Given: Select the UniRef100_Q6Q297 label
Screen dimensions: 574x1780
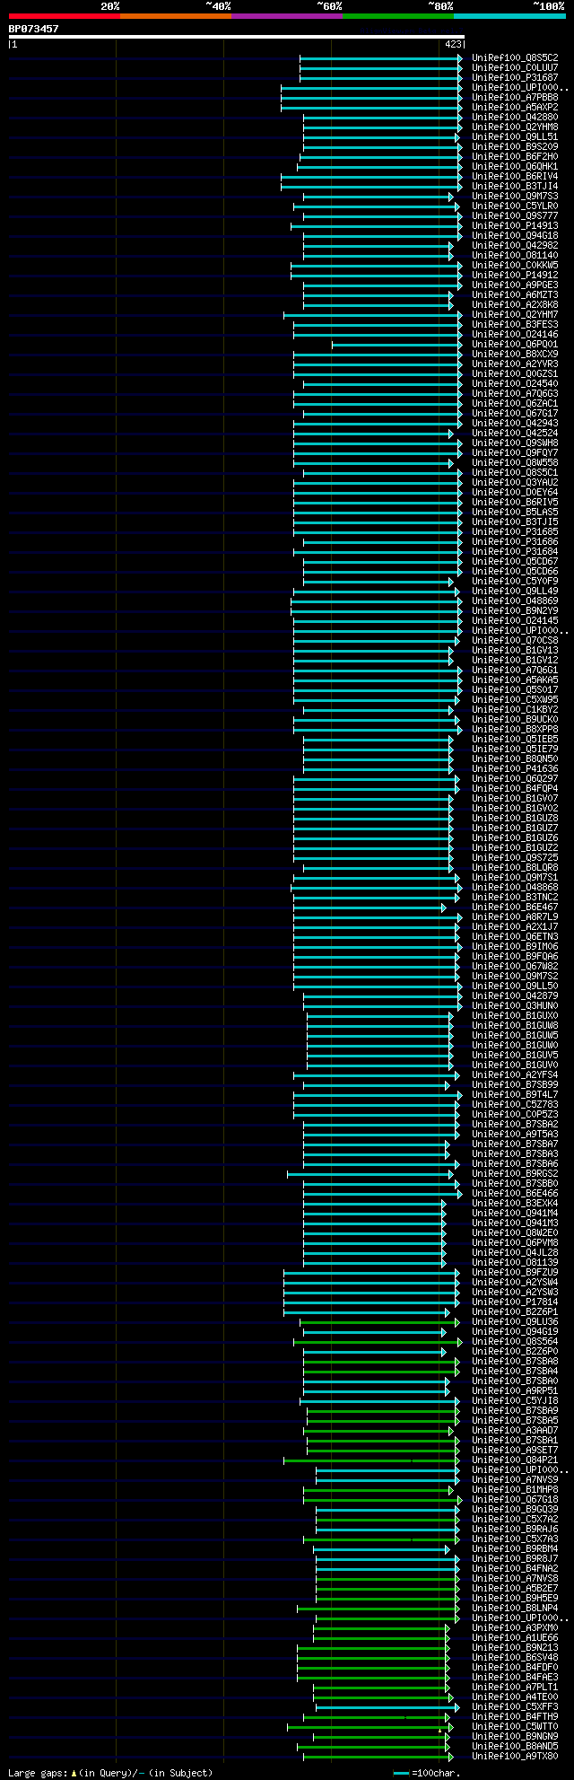Looking at the screenshot, I should click(515, 778).
